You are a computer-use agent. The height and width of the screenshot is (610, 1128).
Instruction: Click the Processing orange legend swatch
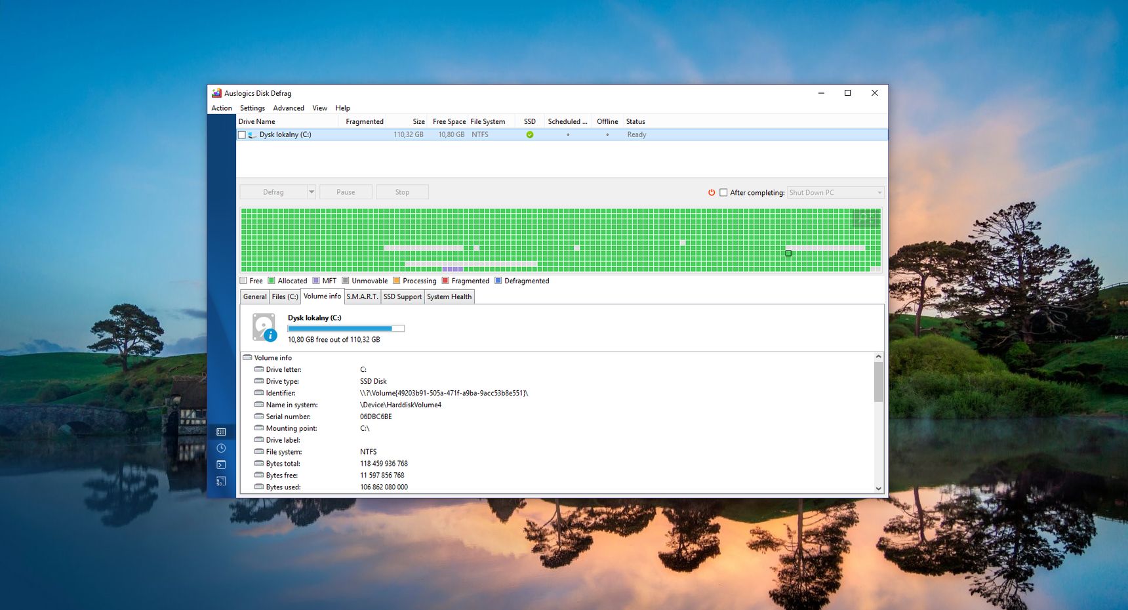pos(396,281)
